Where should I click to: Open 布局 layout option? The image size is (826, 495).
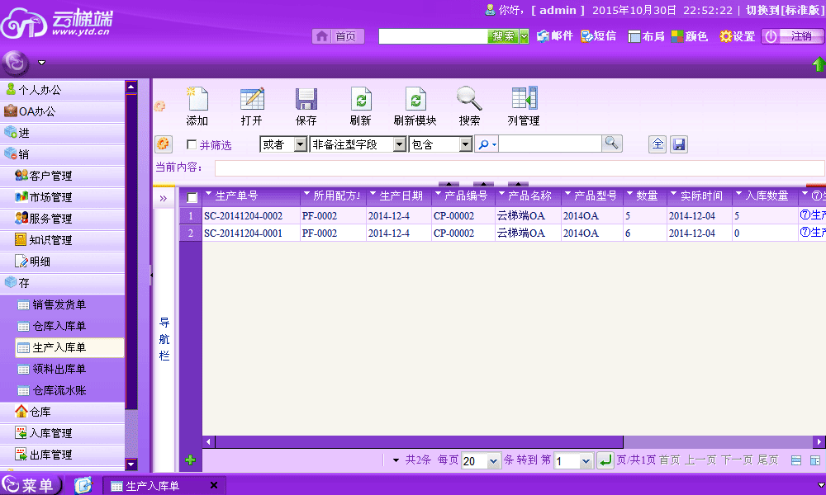point(647,35)
